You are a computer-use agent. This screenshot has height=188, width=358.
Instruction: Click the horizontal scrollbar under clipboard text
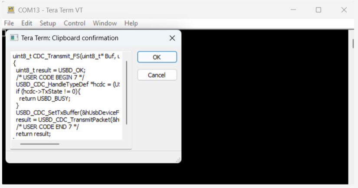[40, 144]
